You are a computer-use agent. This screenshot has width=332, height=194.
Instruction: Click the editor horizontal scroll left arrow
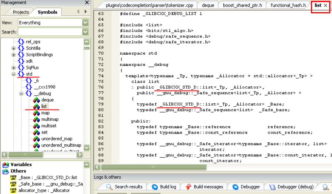click(97, 167)
